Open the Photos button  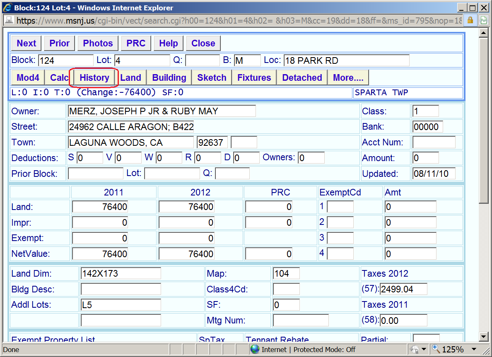point(98,43)
